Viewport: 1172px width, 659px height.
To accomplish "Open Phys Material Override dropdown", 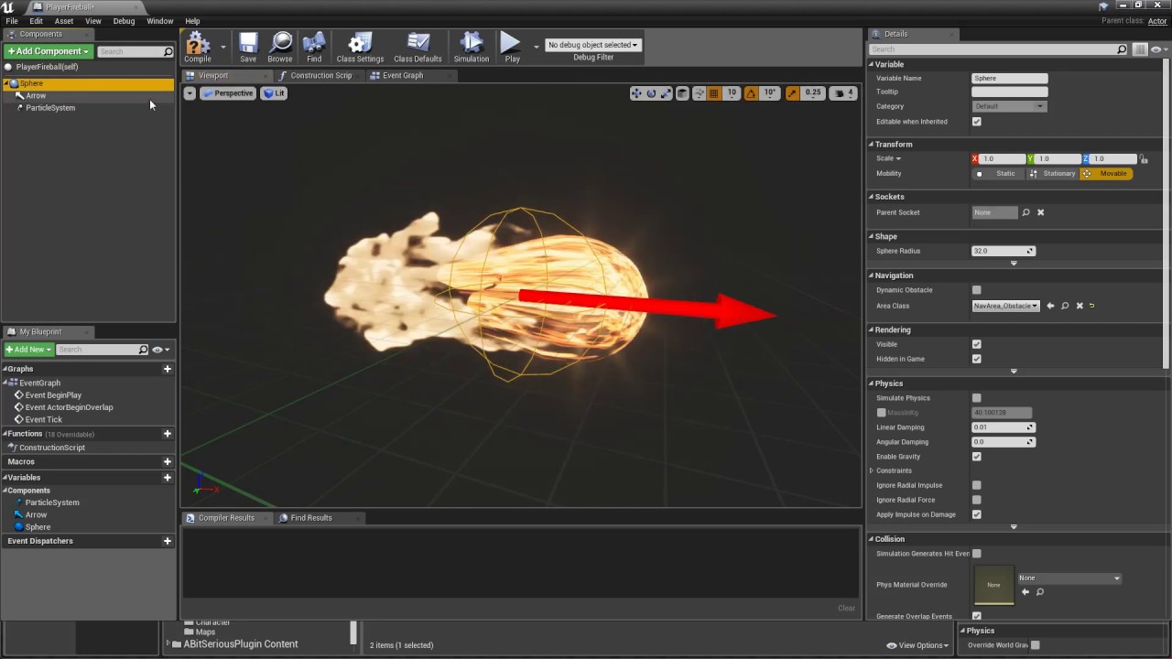I will (x=1069, y=578).
